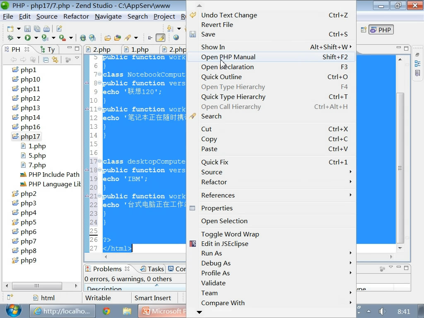Select Copy in the context menu
Viewport: 424px width, 318px height.
pyautogui.click(x=272, y=139)
